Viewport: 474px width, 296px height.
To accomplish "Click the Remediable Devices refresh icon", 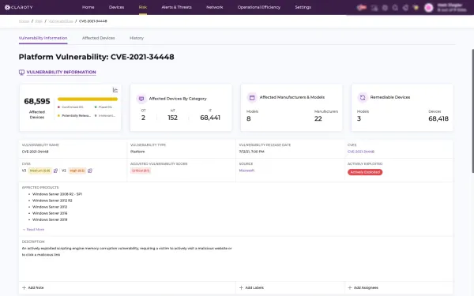I will (363, 97).
